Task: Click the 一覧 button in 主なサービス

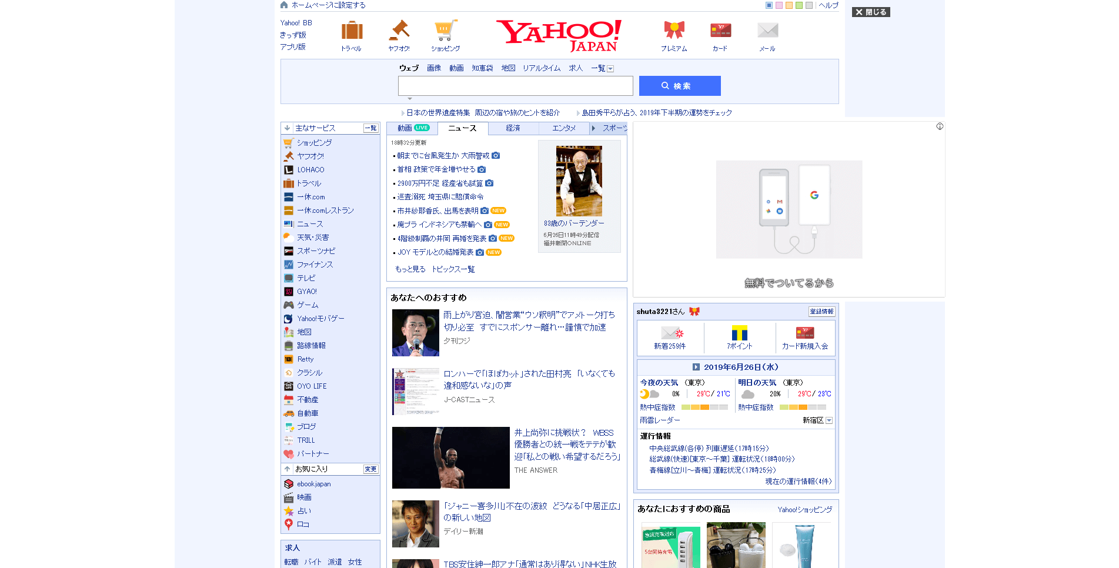Action: point(371,128)
